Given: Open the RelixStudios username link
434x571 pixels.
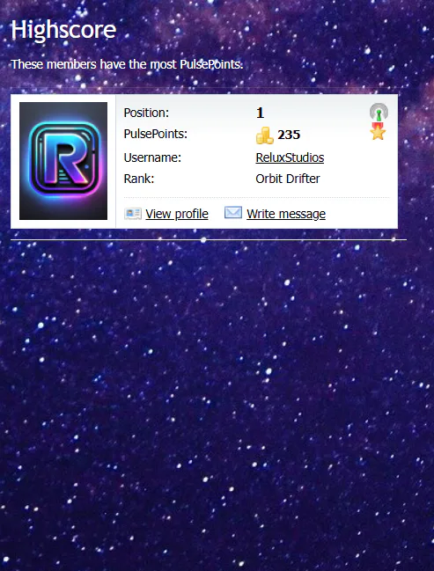Looking at the screenshot, I should click(x=290, y=157).
